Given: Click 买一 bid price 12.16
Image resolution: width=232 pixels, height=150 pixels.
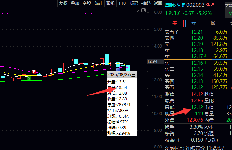Looking at the screenshot, I should tap(197, 63).
